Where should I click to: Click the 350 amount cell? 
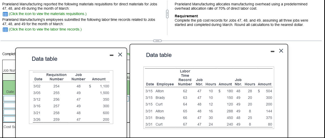(x=106, y=100)
